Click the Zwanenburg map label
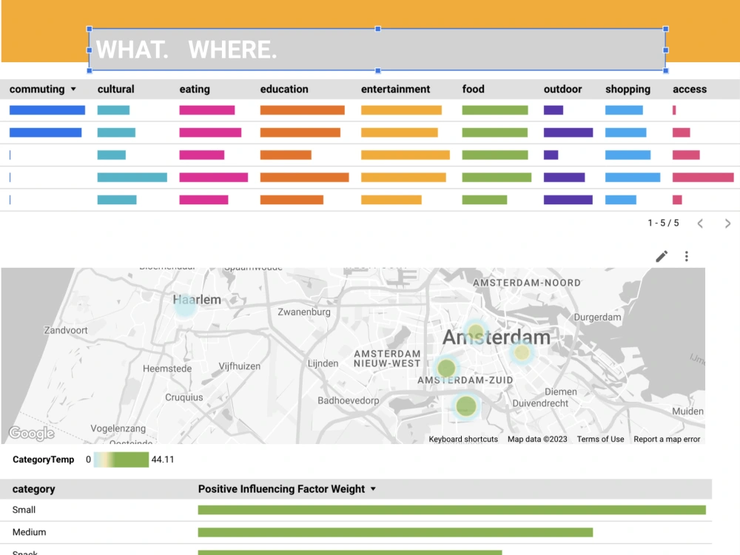The image size is (740, 555). tap(304, 312)
